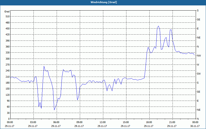This screenshot has height=129, width=206.
Task: Click the "00:00" label above "30.11.17"
Action: tap(195, 122)
